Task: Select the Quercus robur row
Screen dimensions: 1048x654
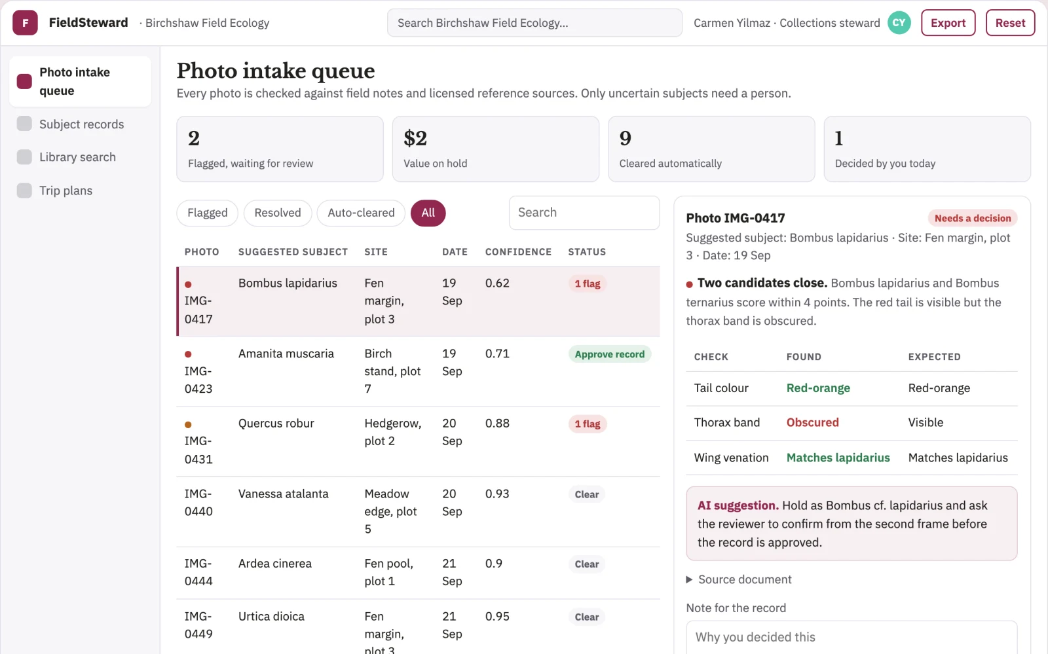Action: tap(418, 441)
